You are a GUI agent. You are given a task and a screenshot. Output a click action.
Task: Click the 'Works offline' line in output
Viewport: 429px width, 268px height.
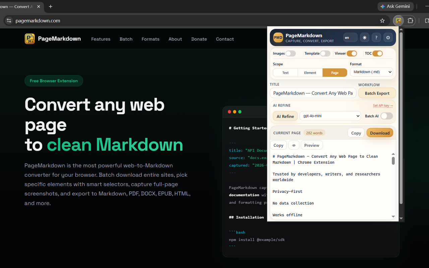288,215
